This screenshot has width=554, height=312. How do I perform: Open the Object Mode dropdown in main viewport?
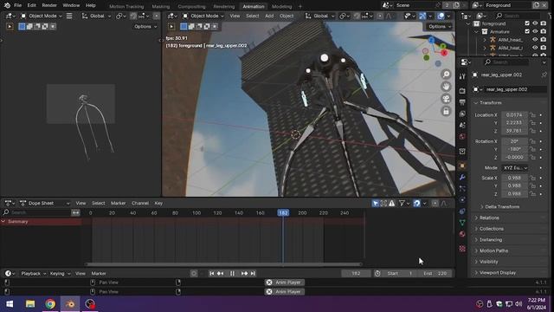(203, 16)
